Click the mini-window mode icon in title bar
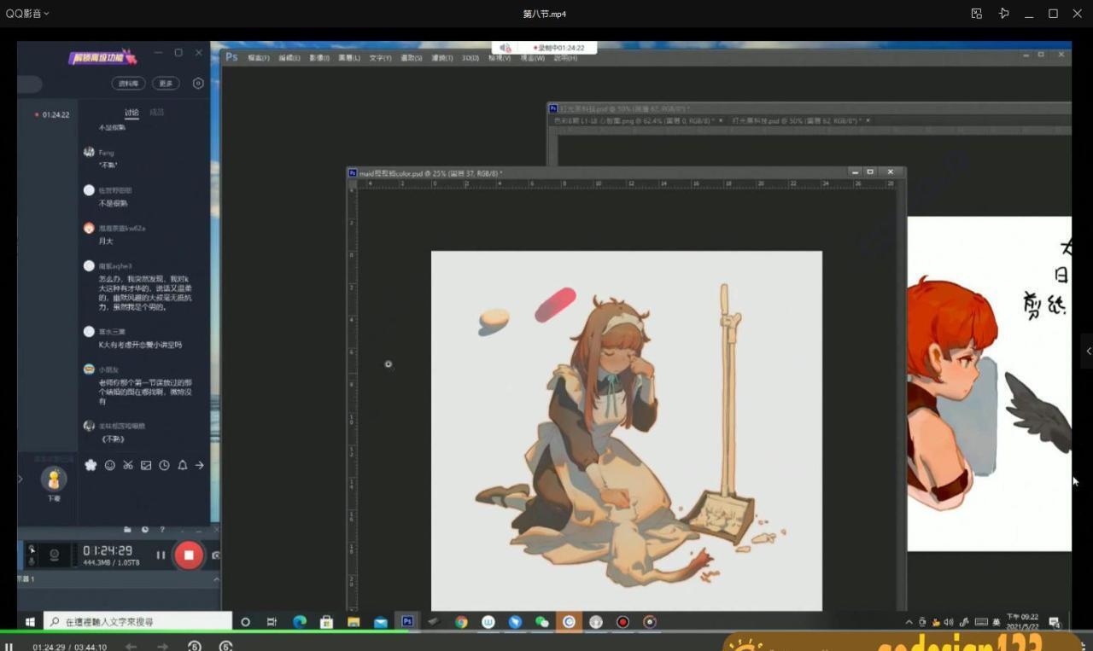The width and height of the screenshot is (1093, 651). (976, 14)
